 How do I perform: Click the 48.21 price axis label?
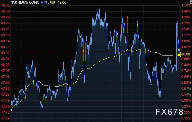[6, 29]
